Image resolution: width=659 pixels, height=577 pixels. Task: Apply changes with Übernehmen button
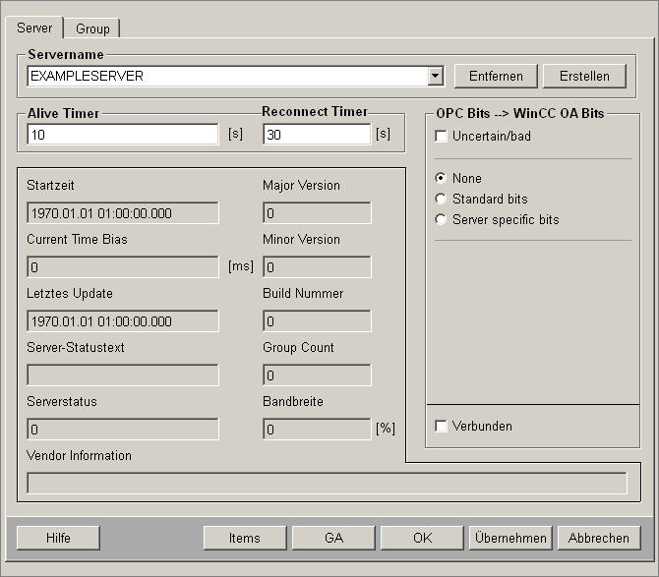click(509, 538)
